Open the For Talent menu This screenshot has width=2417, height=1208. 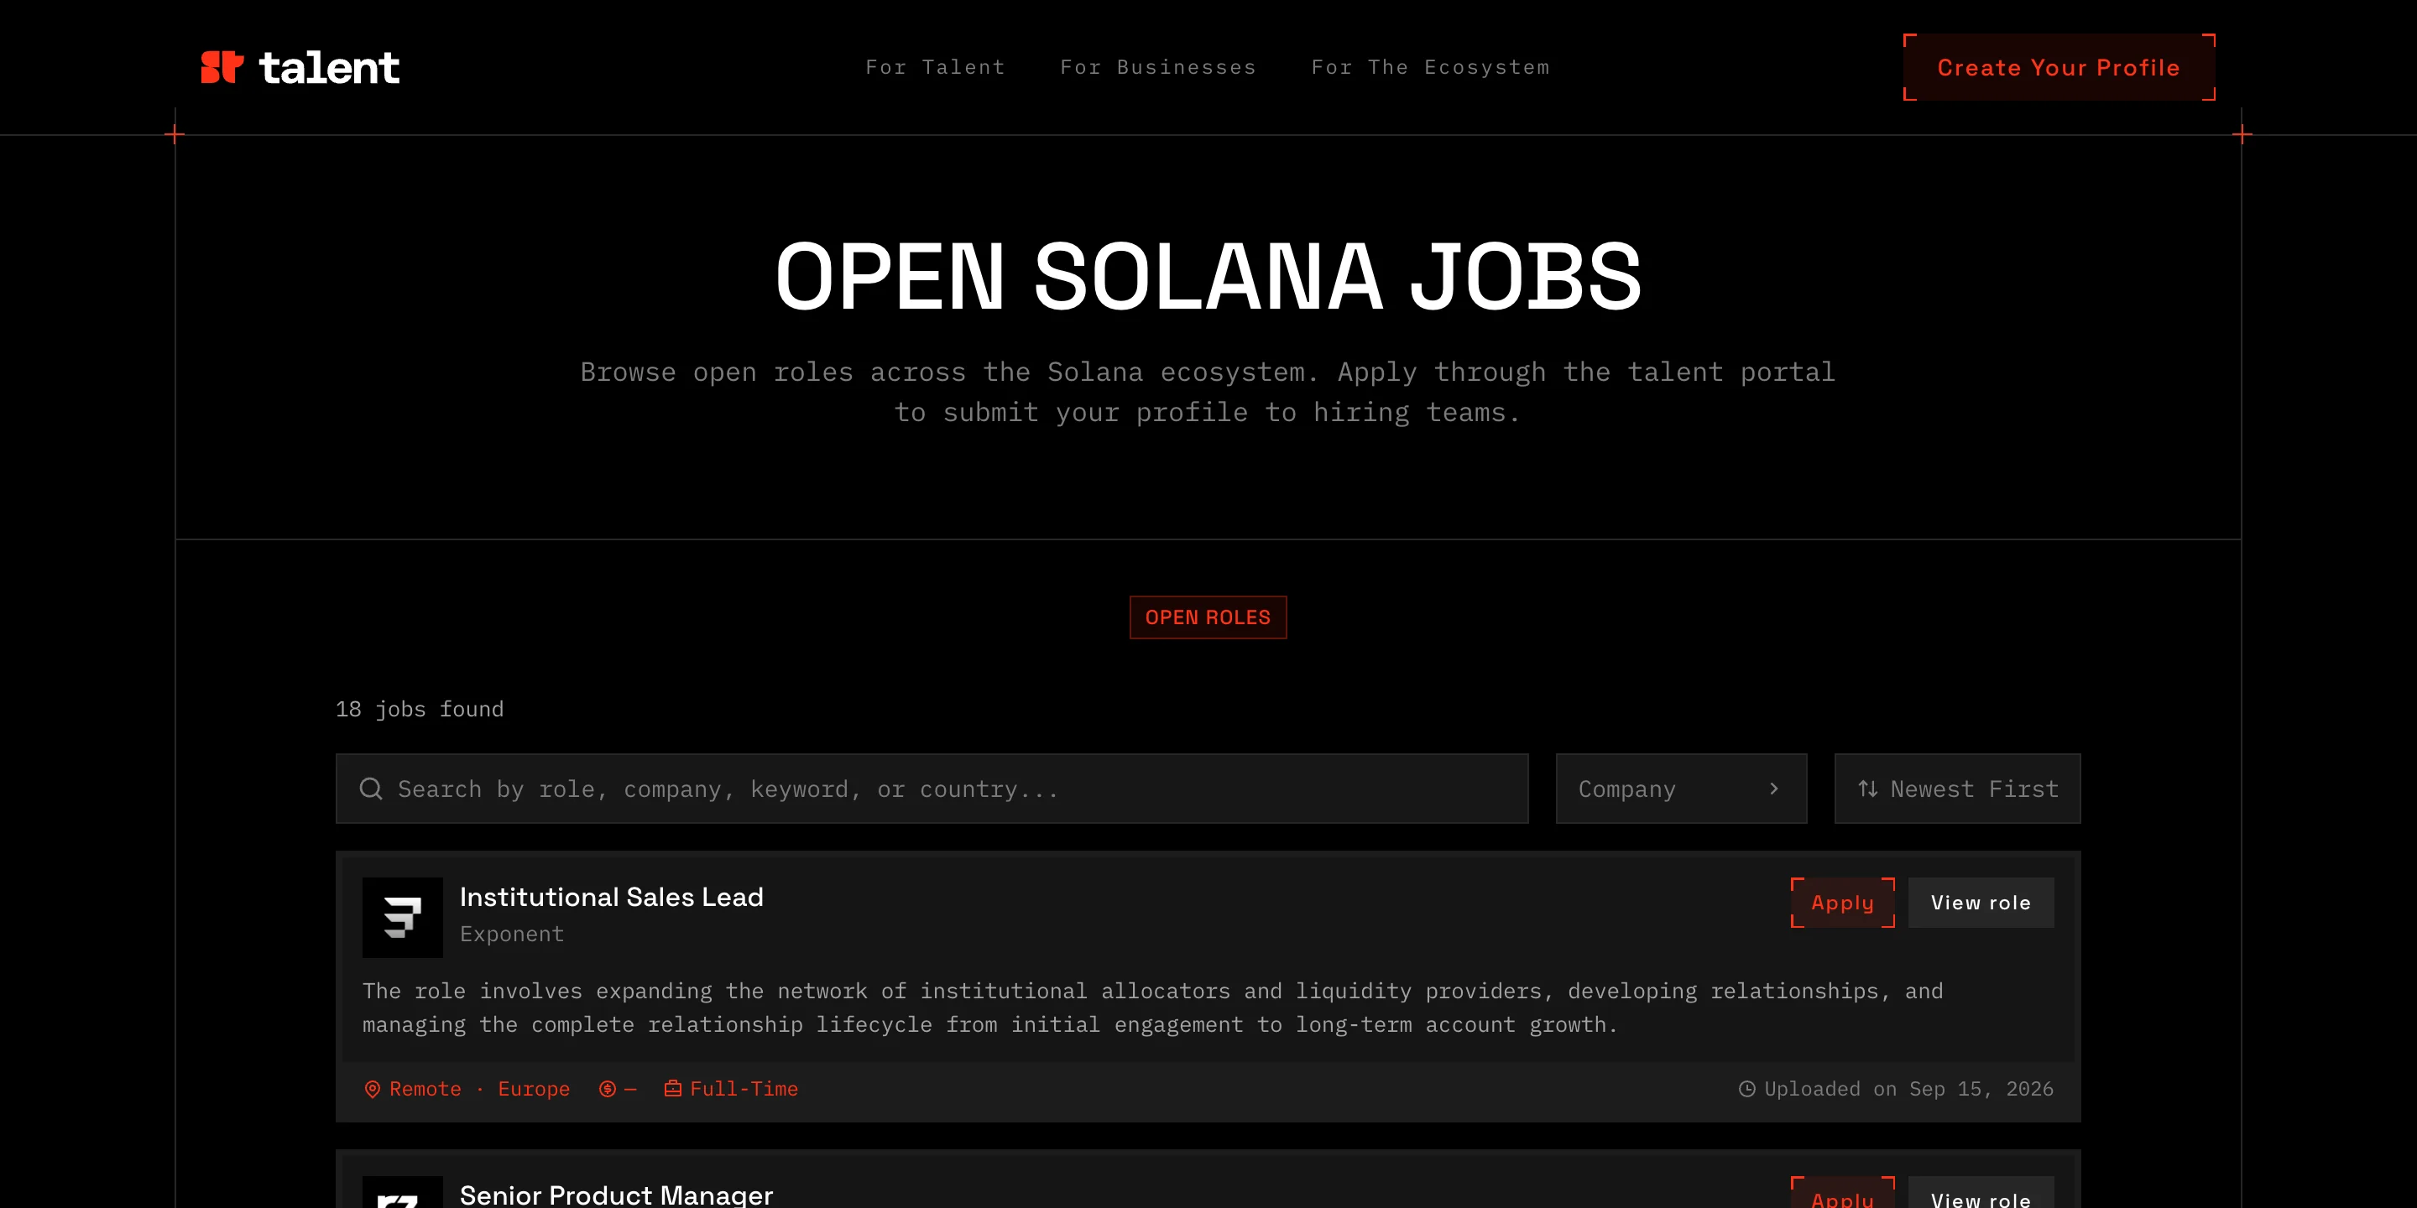click(935, 67)
